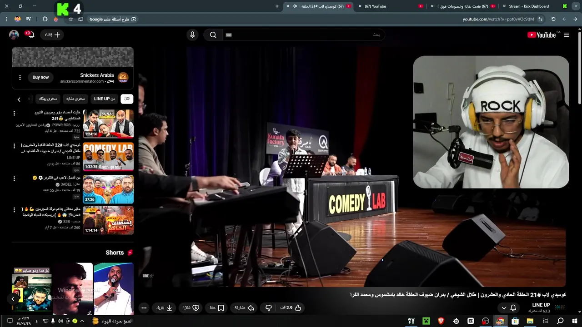Click Buy now on Snickers Arabia ad
Screen dimensions: 582x327
pos(40,78)
